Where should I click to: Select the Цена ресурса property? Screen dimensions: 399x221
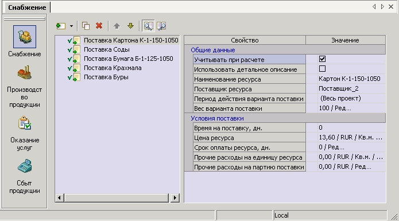[249, 138]
